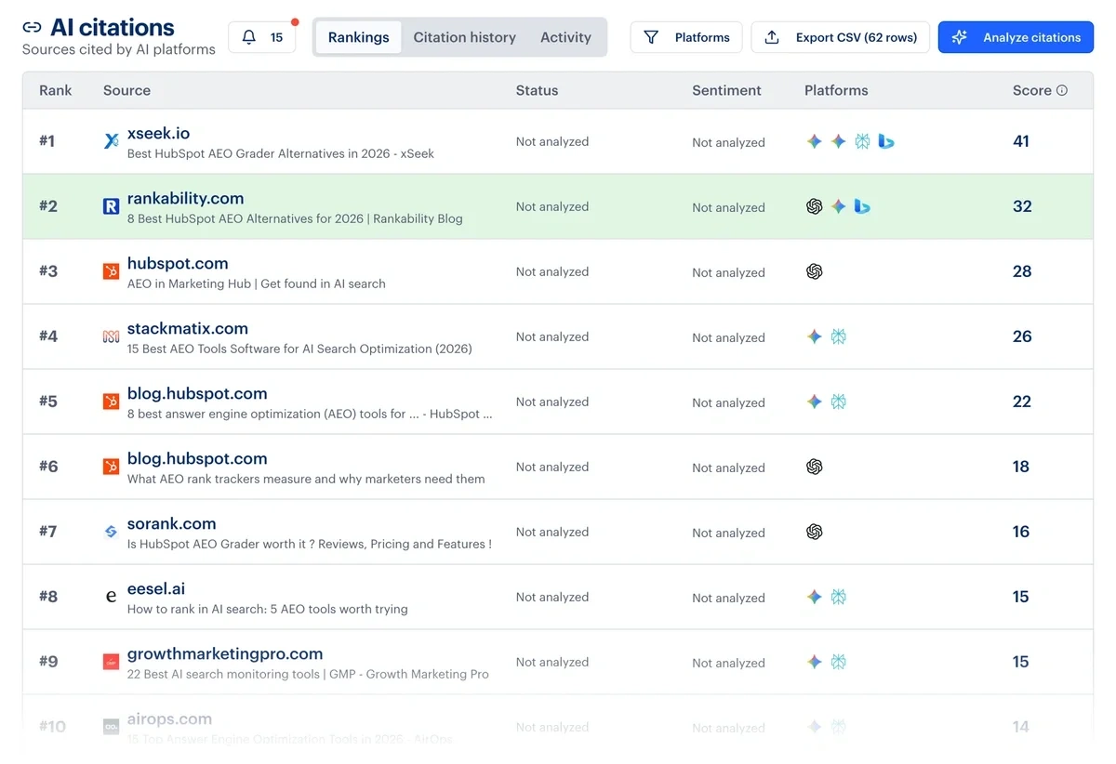Click the Gemini icon in the eesel.ai row

click(815, 597)
